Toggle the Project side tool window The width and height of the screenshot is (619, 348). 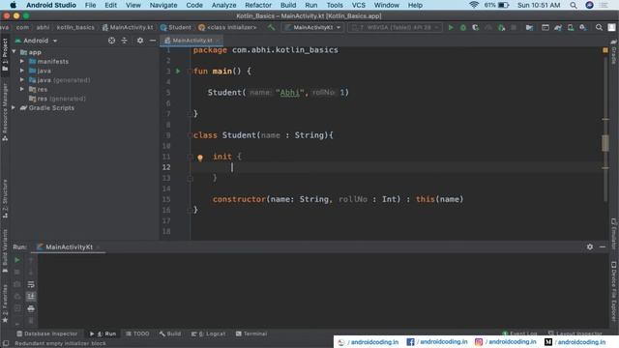point(5,55)
